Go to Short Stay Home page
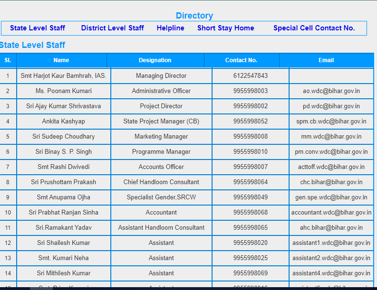This screenshot has height=290, width=377. [x=225, y=28]
